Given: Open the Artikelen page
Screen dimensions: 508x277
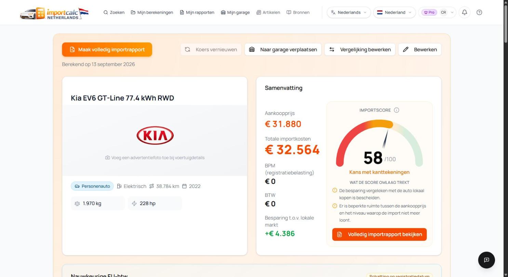Looking at the screenshot, I should [268, 12].
